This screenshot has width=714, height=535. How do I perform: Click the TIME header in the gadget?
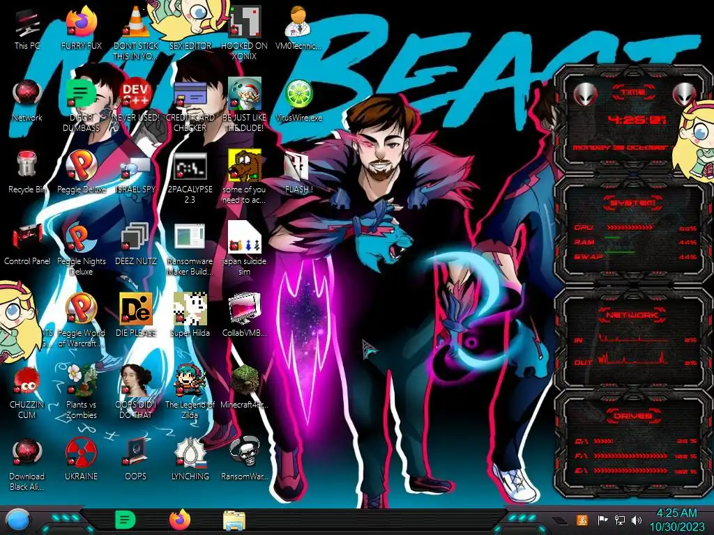[x=633, y=93]
